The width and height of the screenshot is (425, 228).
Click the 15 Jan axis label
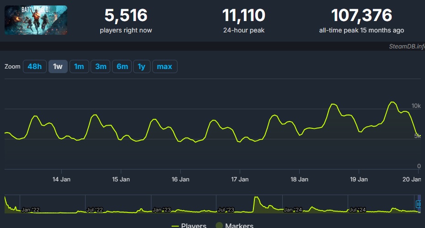click(121, 179)
